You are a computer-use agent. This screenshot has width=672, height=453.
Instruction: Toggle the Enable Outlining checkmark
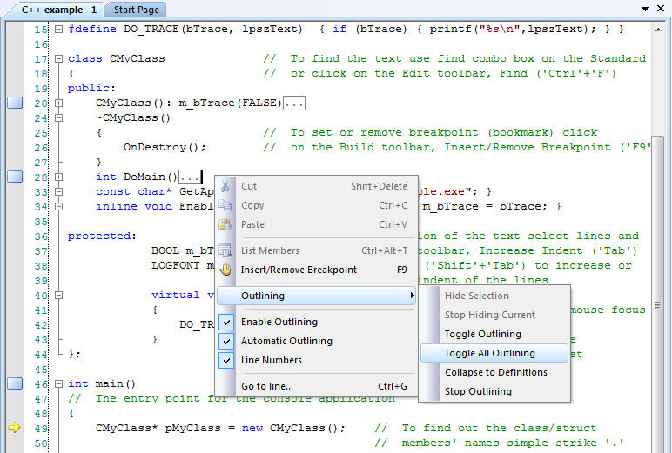point(226,322)
